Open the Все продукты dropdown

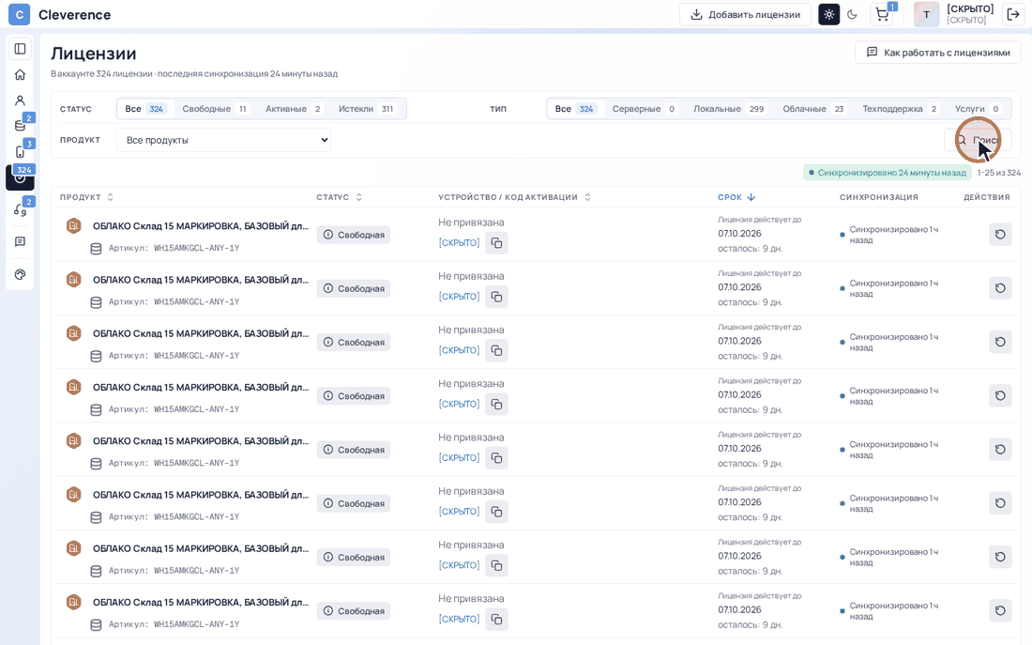(x=224, y=140)
